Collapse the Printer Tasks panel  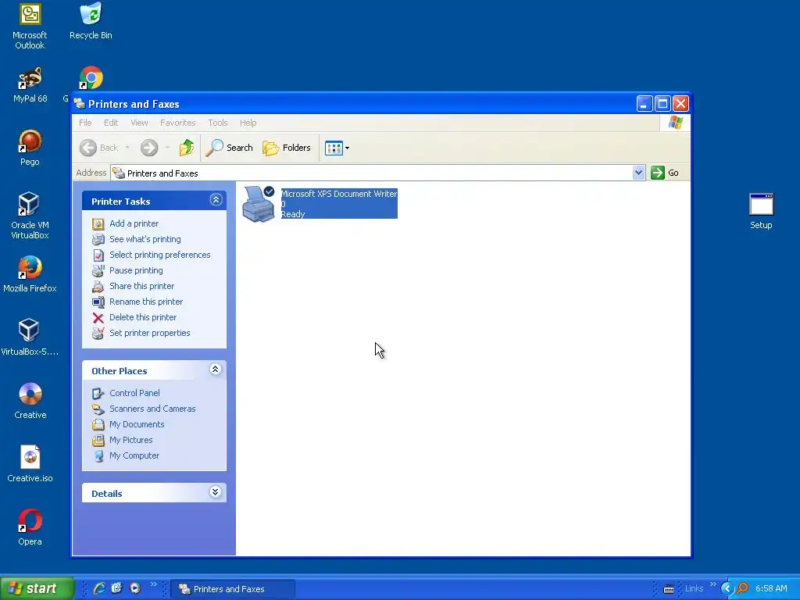[x=216, y=200]
